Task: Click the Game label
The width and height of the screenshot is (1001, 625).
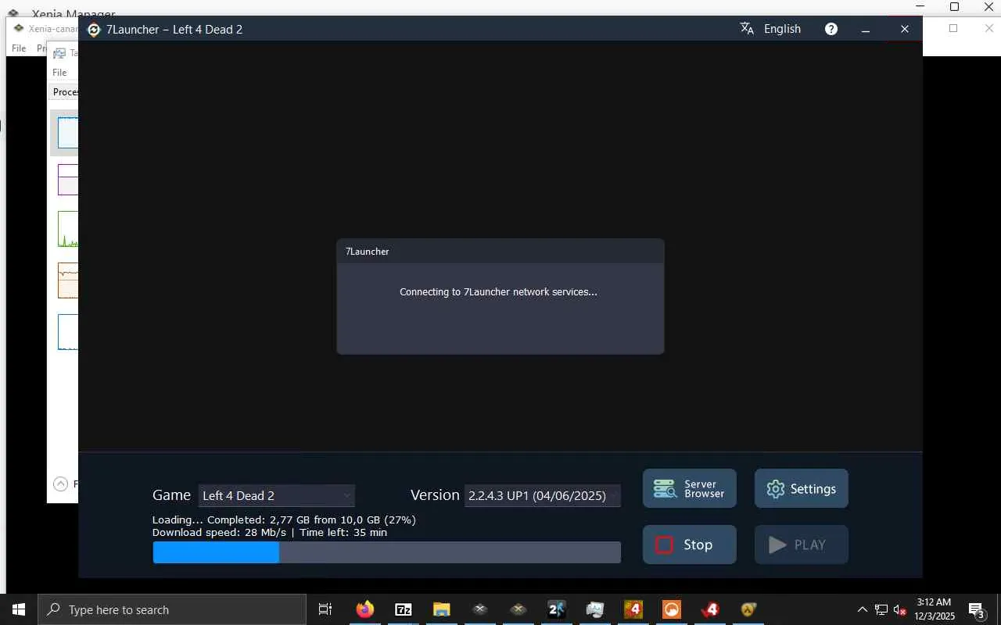Action: [x=171, y=495]
